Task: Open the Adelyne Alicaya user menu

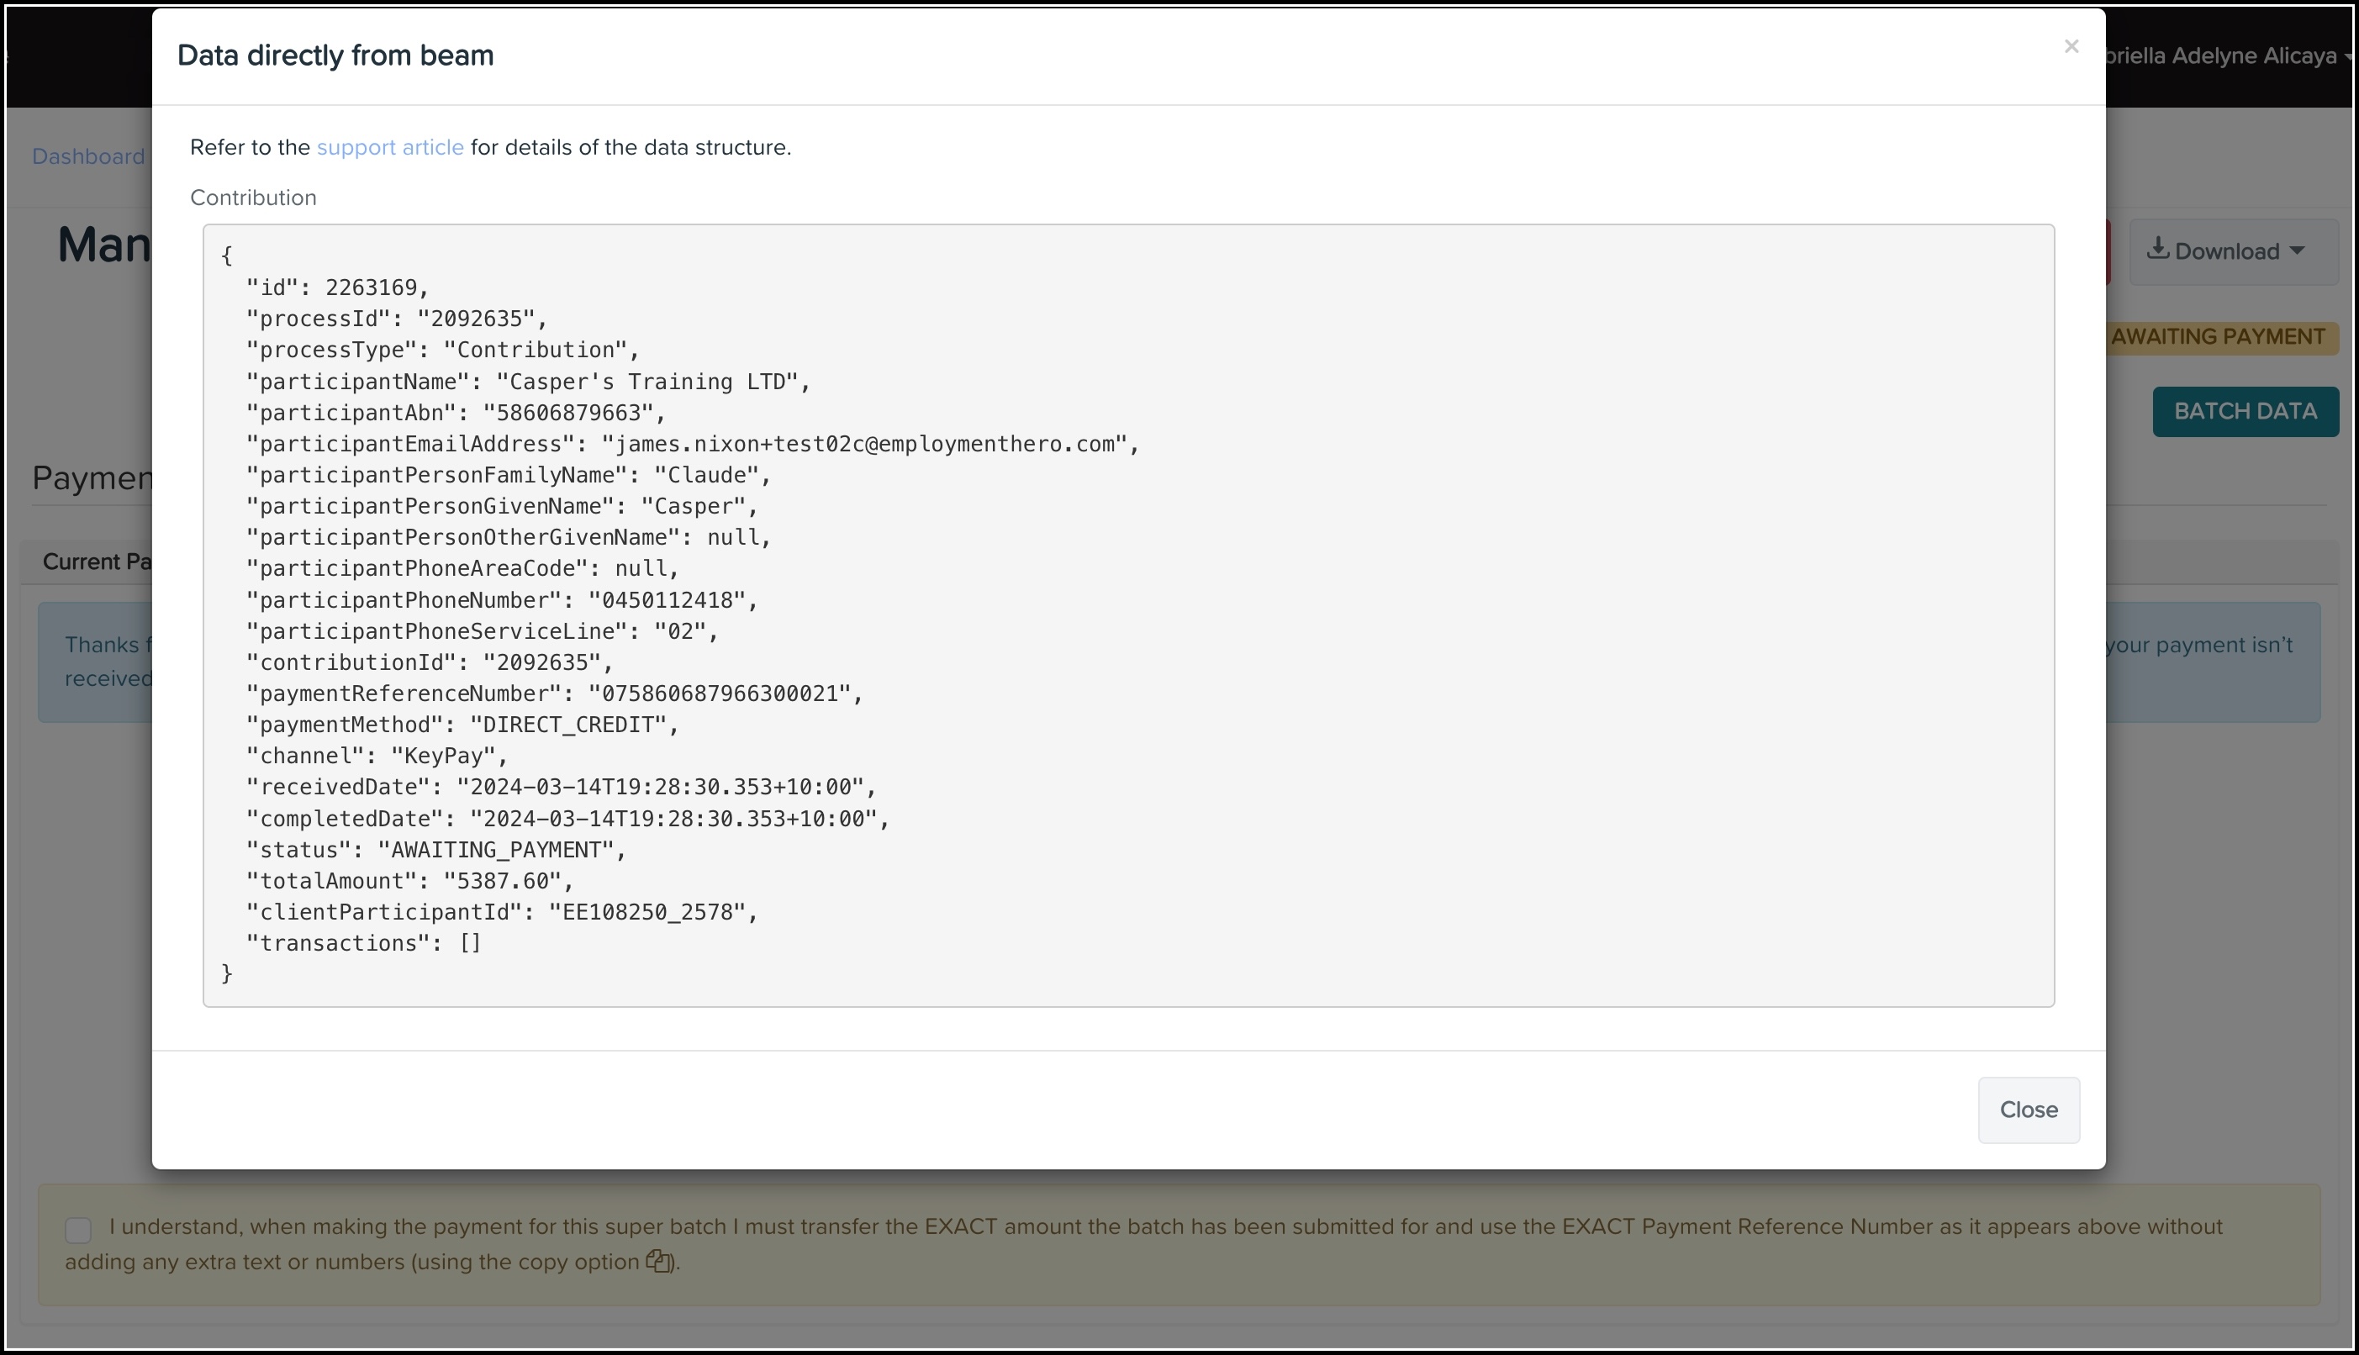Action: click(2234, 55)
